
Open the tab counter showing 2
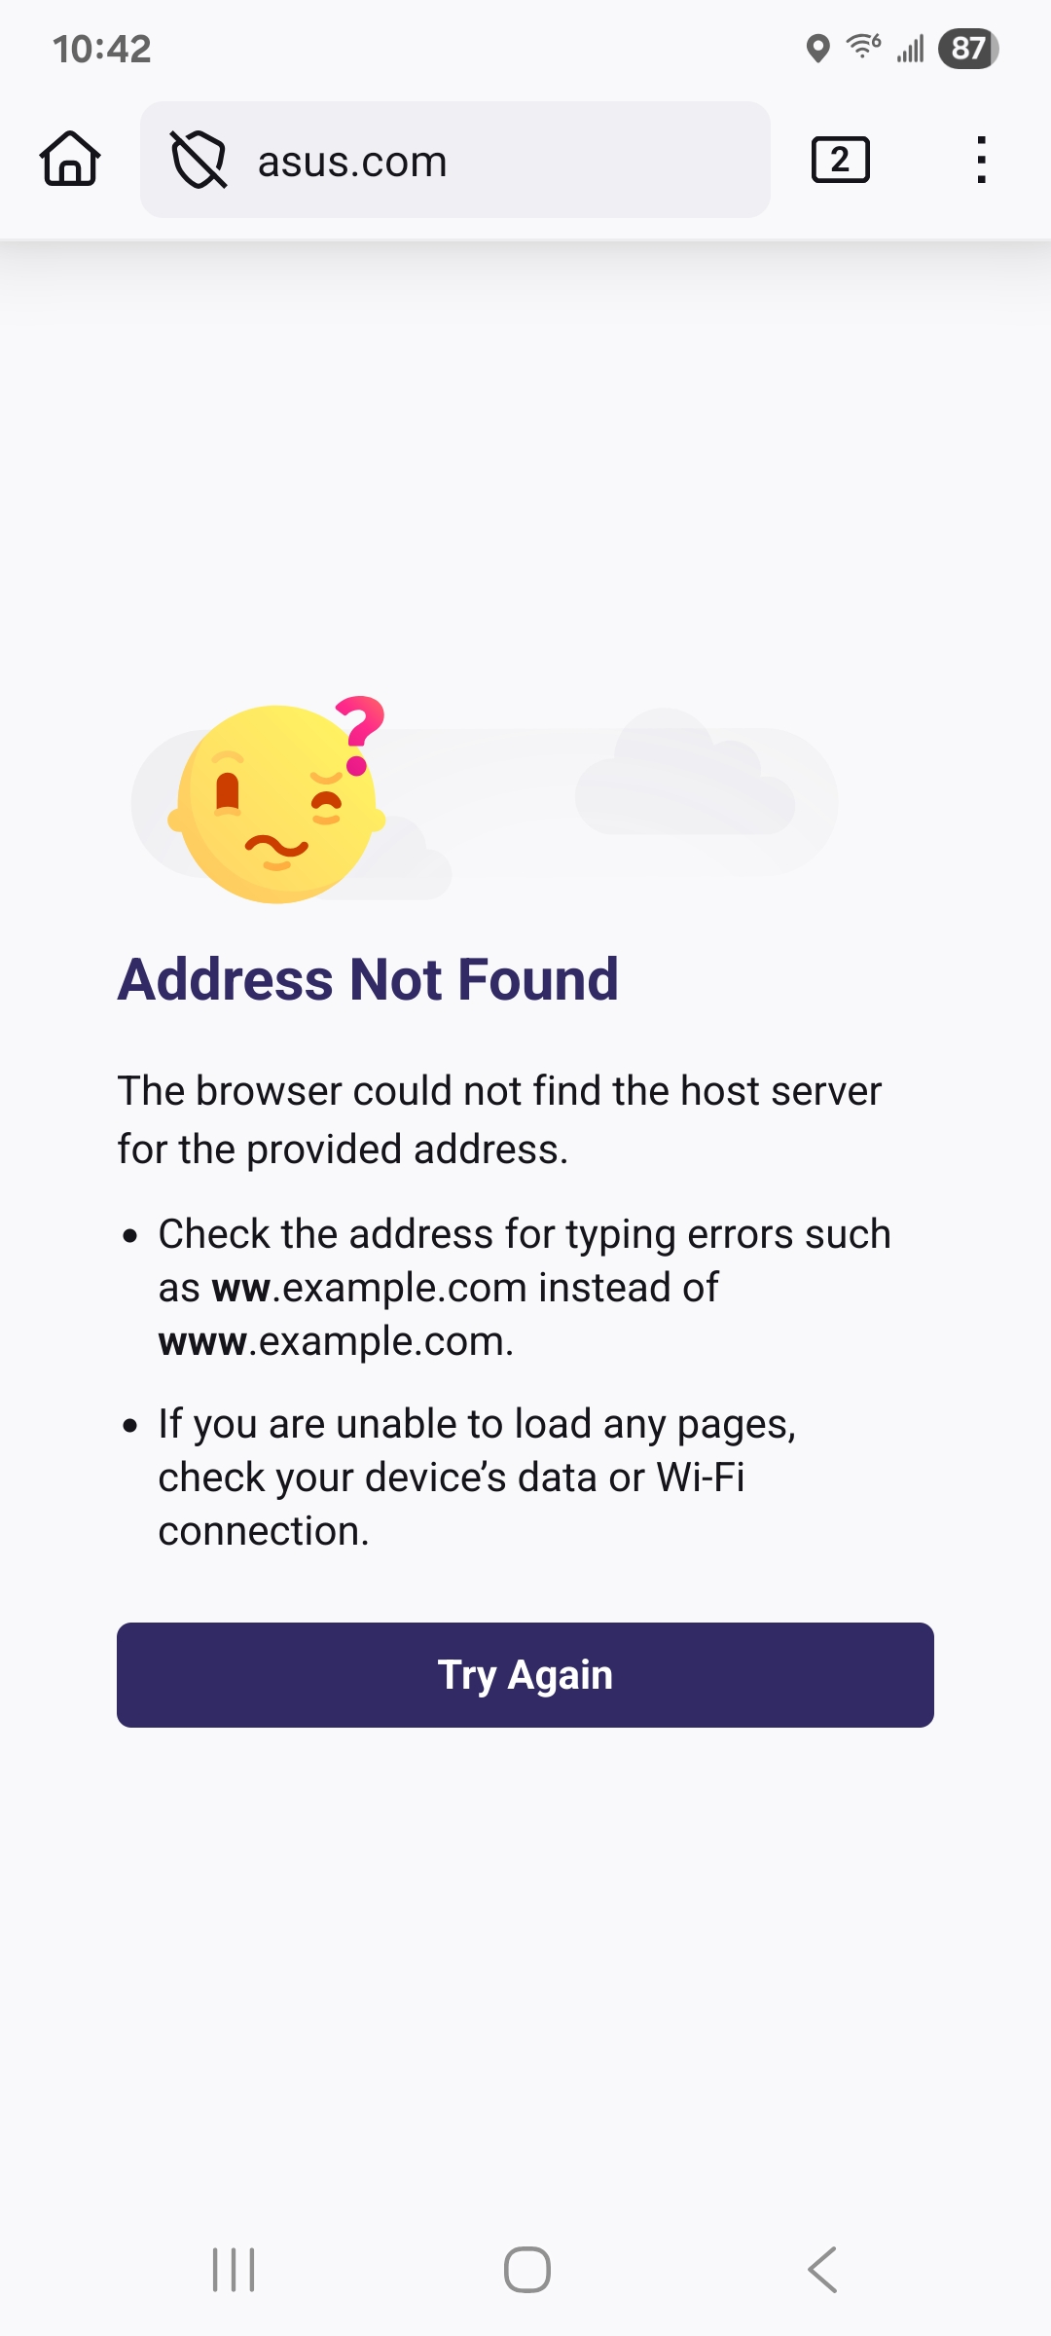tap(841, 160)
